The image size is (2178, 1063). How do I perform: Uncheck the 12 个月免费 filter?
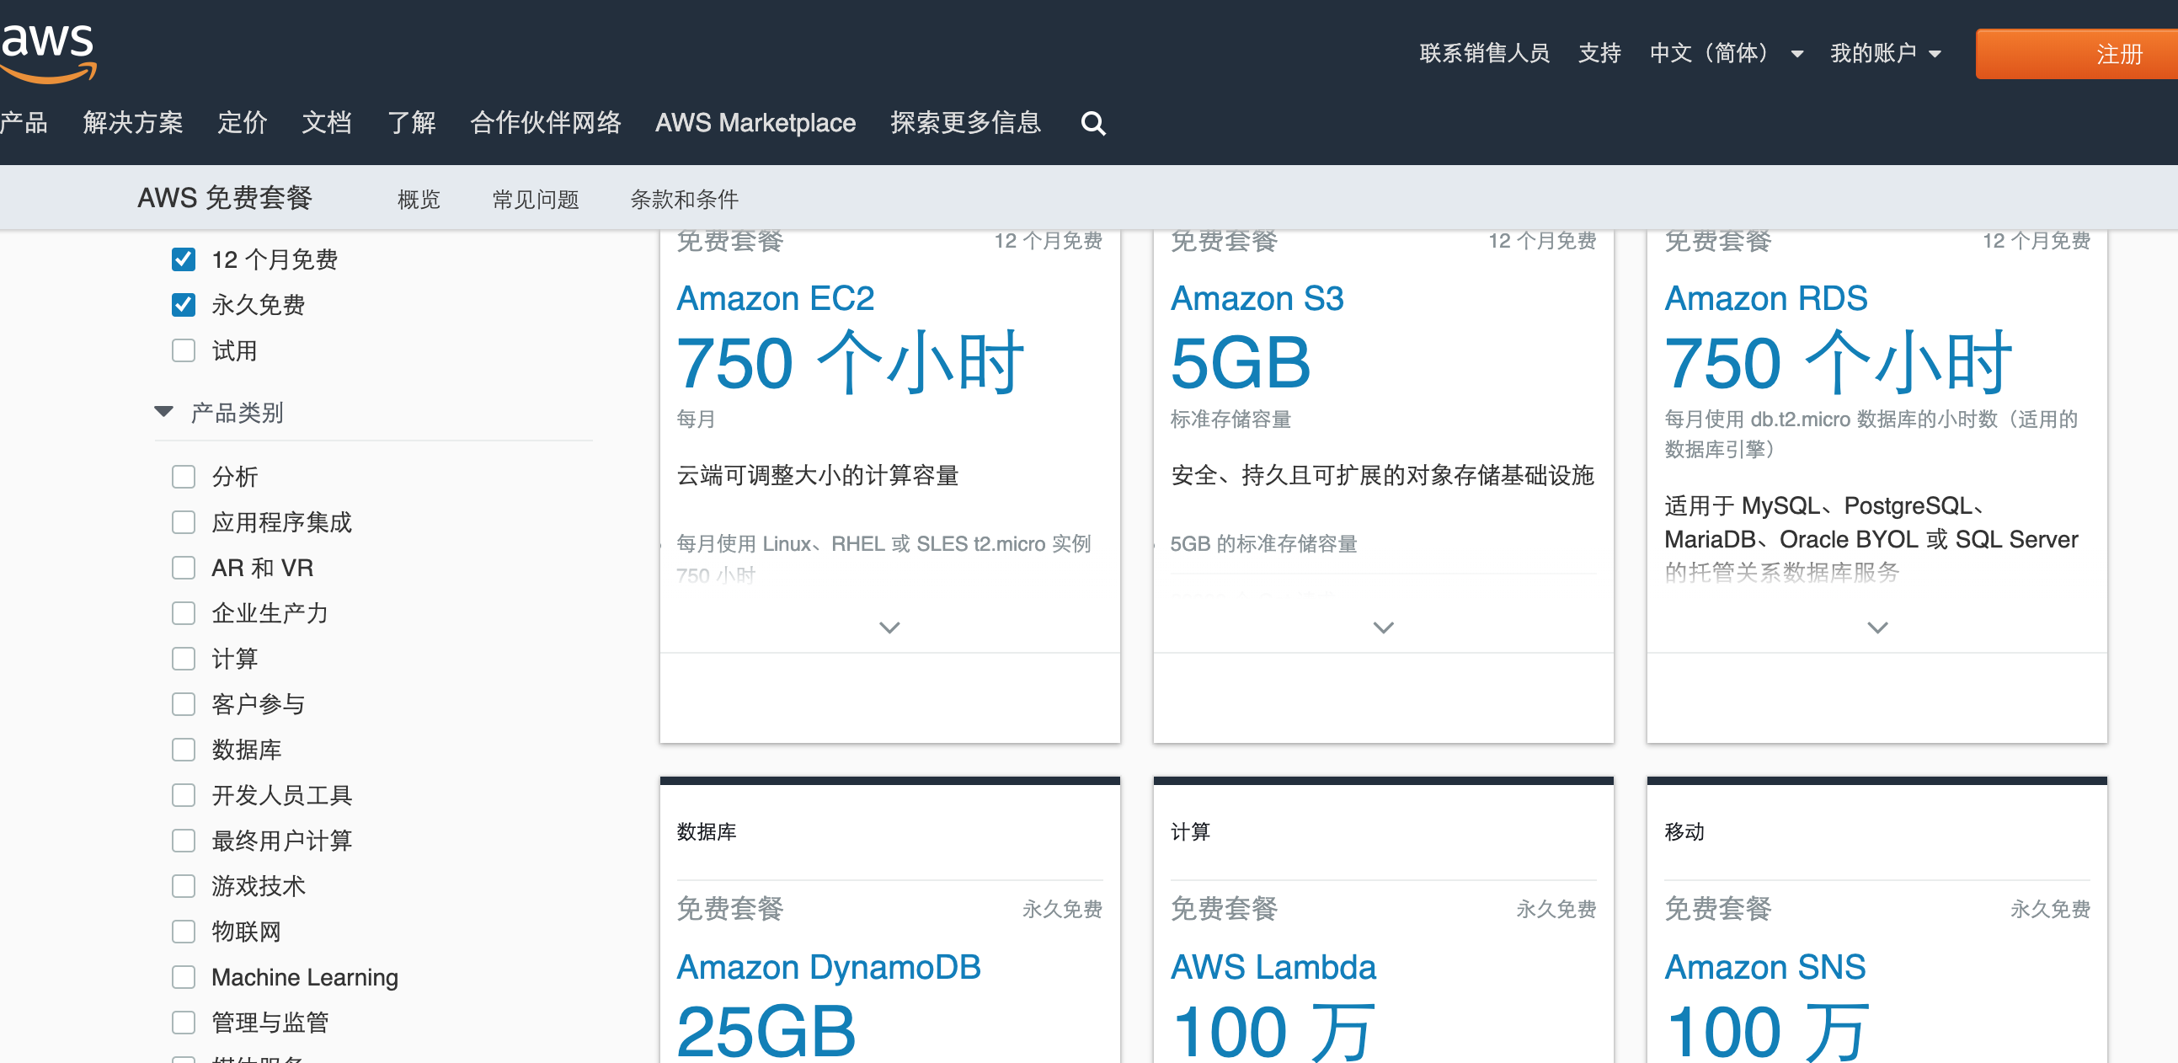(x=184, y=259)
